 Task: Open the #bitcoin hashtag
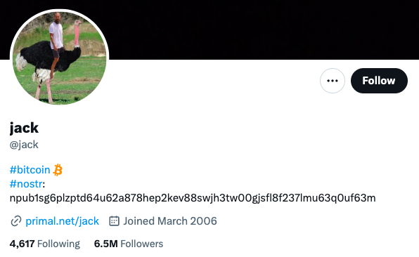click(x=30, y=170)
